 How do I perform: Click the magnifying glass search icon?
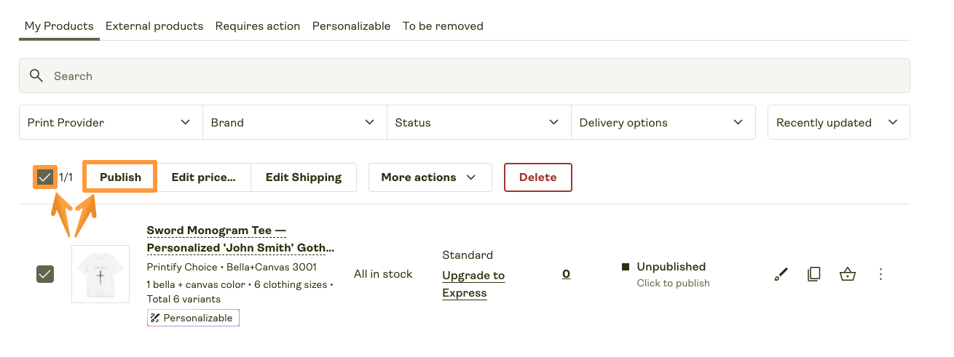point(36,76)
